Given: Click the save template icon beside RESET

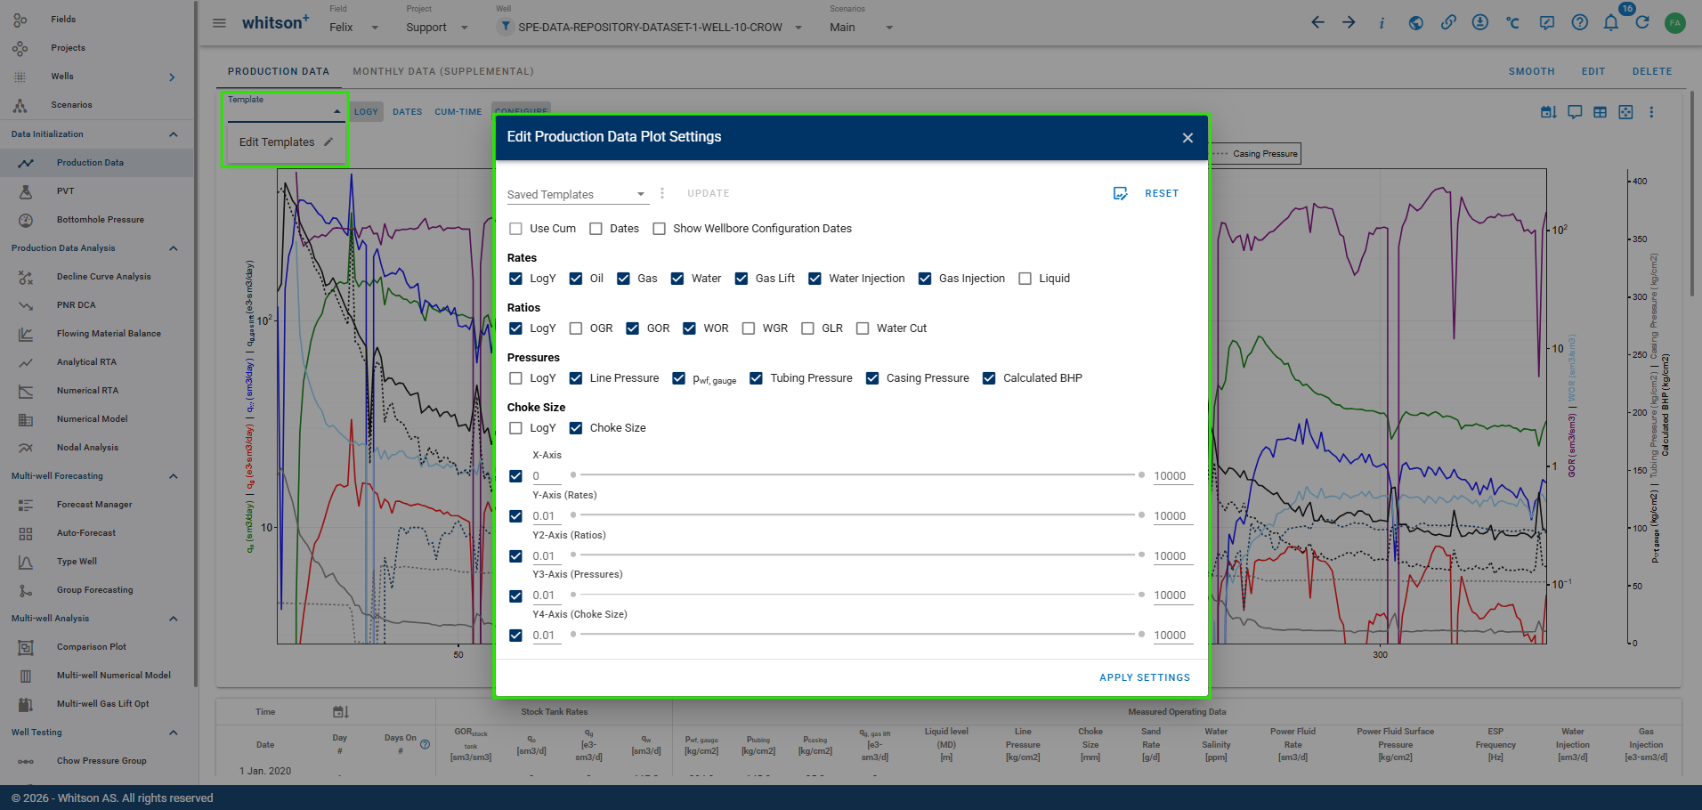Looking at the screenshot, I should (x=1121, y=193).
